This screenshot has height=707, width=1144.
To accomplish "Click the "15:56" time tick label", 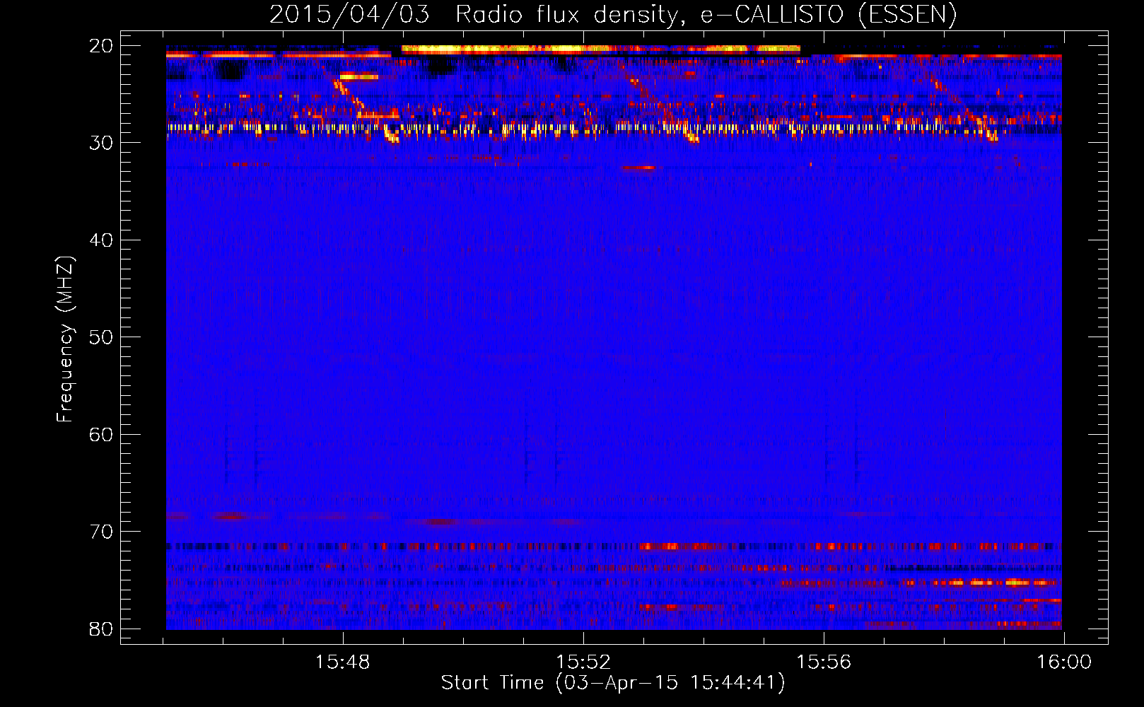I will point(824,662).
